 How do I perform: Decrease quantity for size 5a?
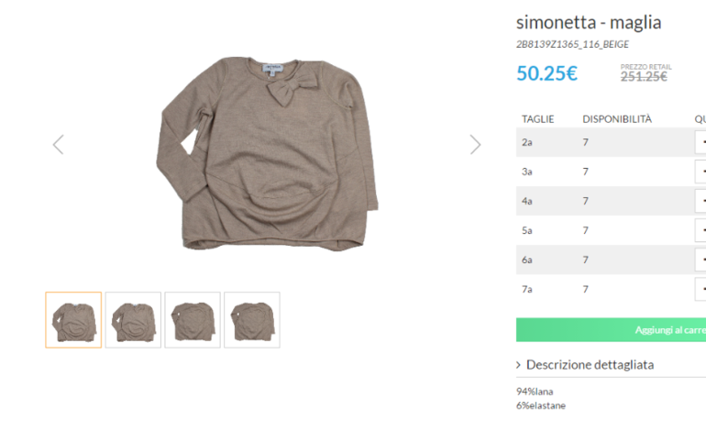tap(701, 230)
